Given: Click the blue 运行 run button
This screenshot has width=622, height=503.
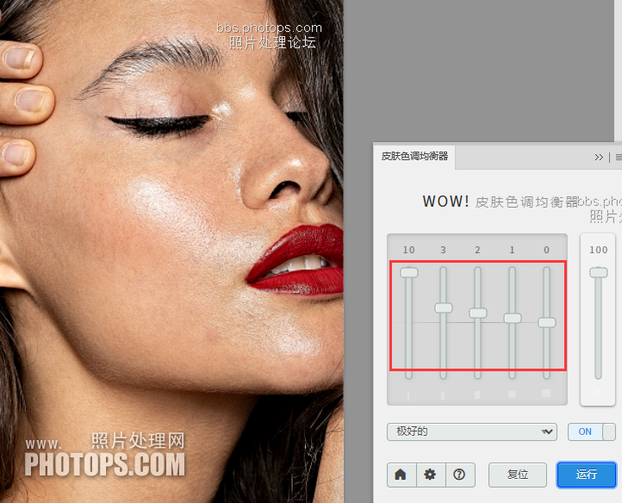Looking at the screenshot, I should pos(587,475).
